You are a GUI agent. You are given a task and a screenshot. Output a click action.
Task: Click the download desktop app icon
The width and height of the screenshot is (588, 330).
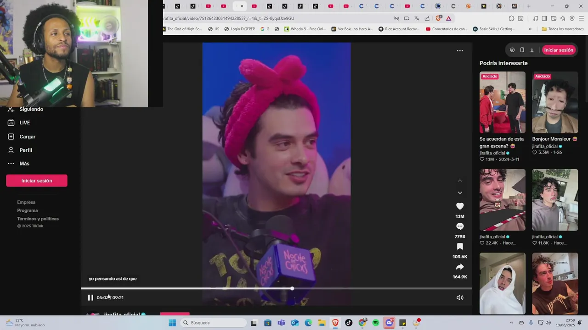[532, 50]
